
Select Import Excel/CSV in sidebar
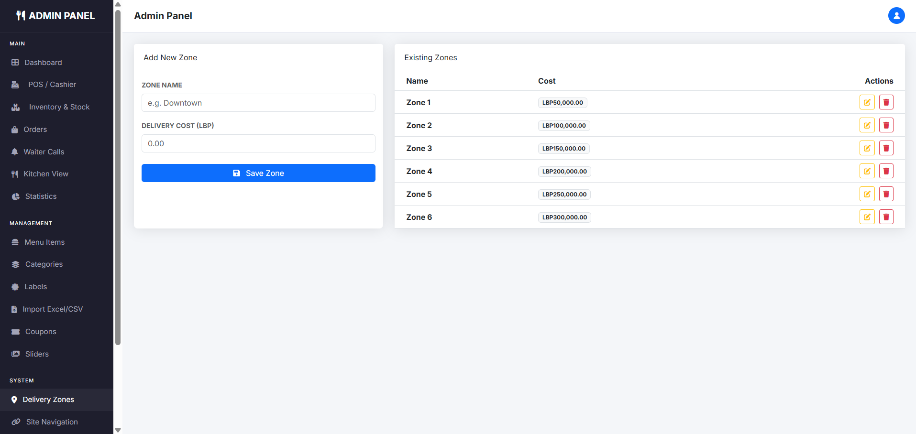click(52, 309)
